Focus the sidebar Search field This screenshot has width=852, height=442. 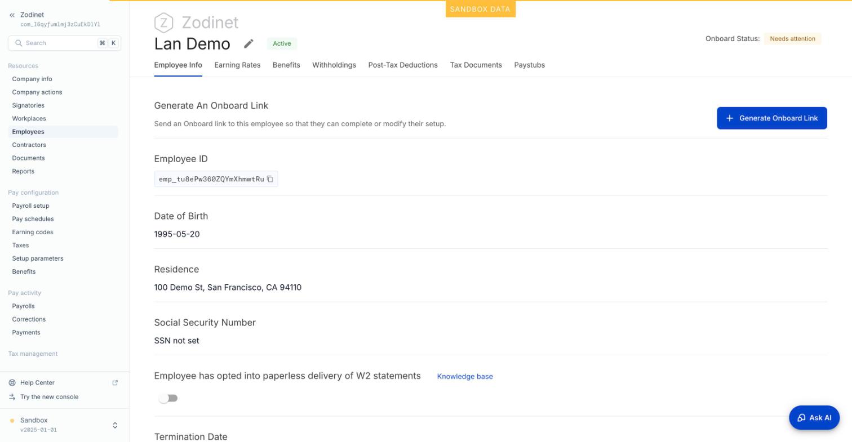point(64,43)
